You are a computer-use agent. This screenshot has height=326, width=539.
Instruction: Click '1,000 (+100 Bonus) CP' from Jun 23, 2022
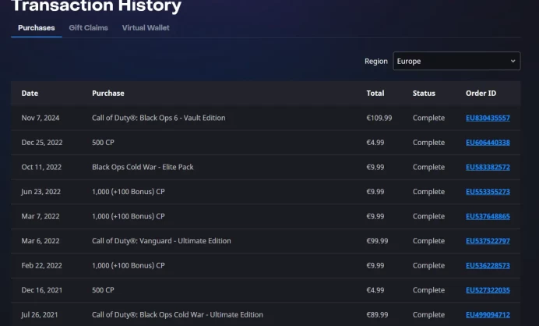click(x=129, y=192)
